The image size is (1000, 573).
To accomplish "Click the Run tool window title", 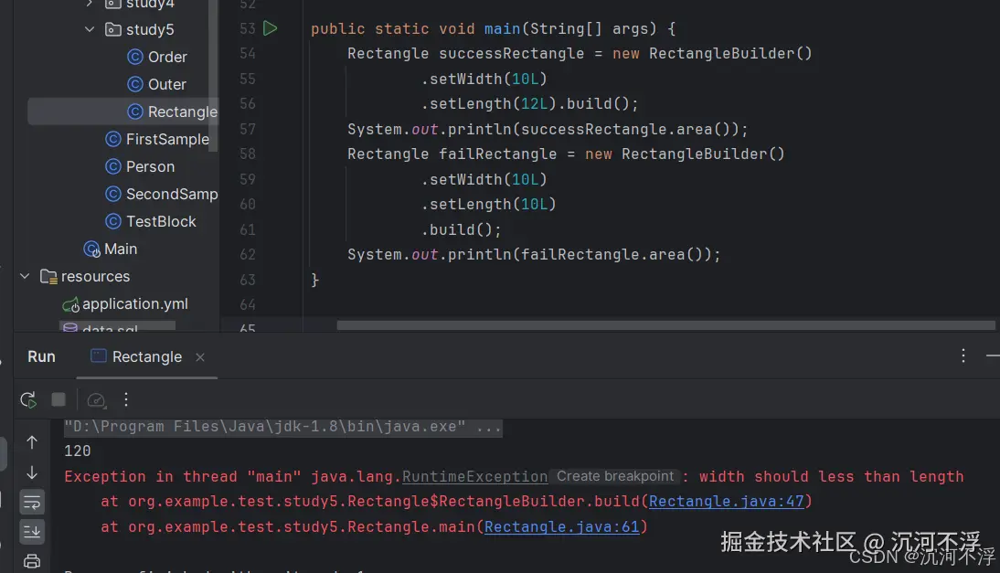I will [x=41, y=356].
